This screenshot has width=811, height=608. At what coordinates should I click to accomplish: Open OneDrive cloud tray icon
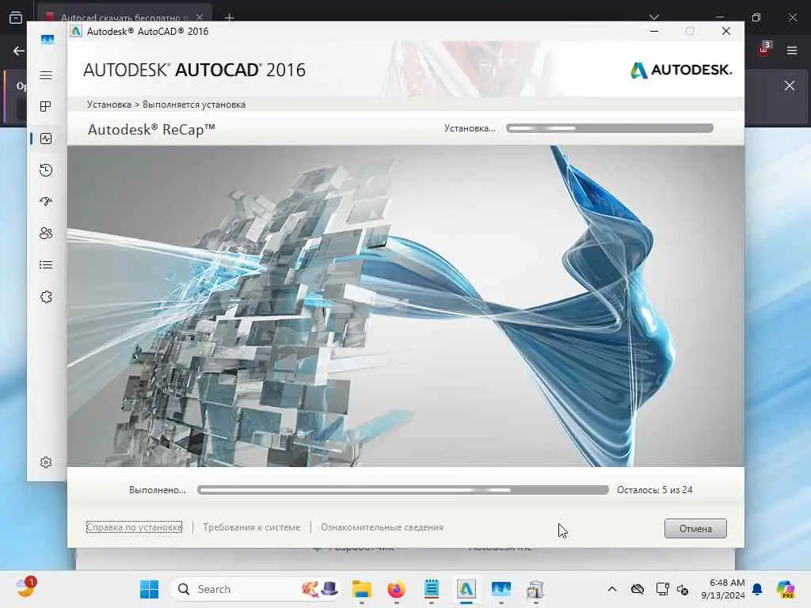pos(638,589)
